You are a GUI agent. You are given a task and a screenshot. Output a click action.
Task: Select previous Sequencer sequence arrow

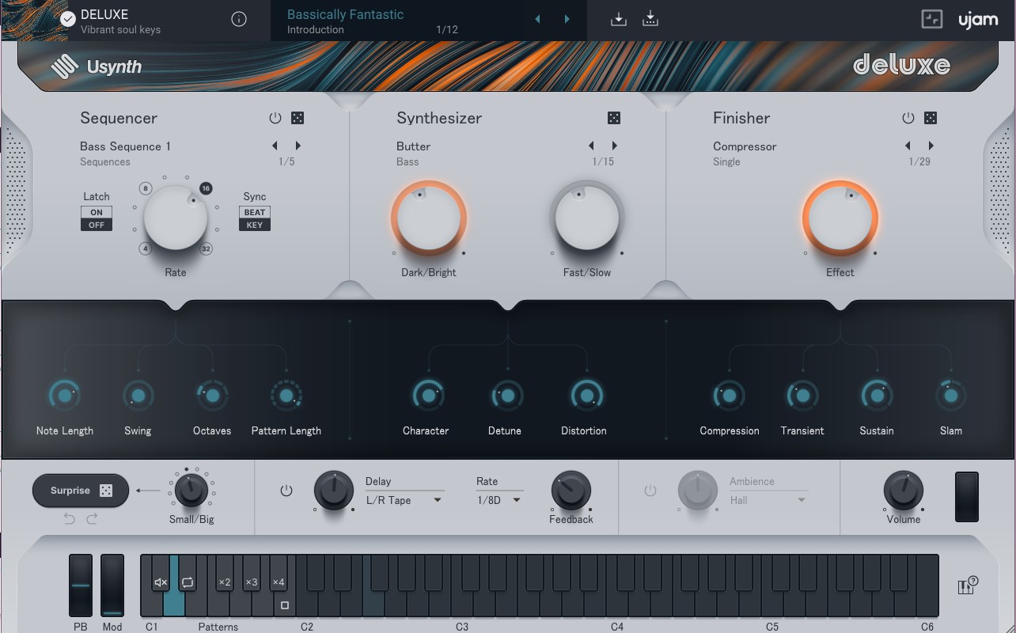pos(275,146)
